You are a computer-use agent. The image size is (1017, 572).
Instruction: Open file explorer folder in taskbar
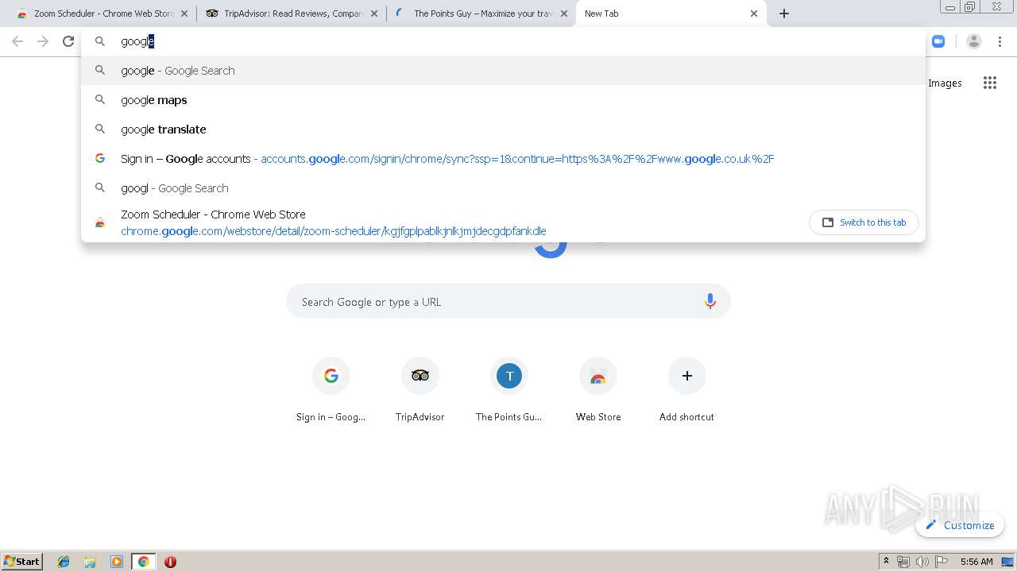coord(90,562)
